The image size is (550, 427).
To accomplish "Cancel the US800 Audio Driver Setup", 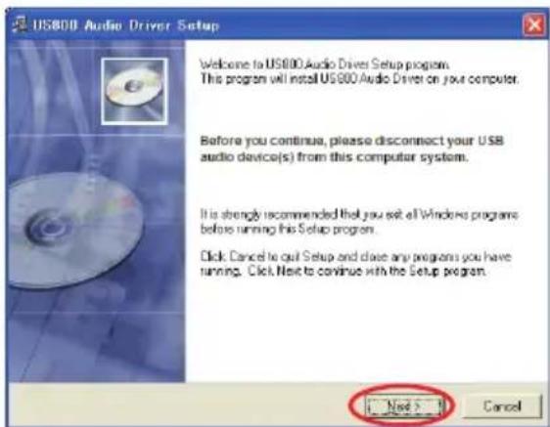I will [502, 406].
